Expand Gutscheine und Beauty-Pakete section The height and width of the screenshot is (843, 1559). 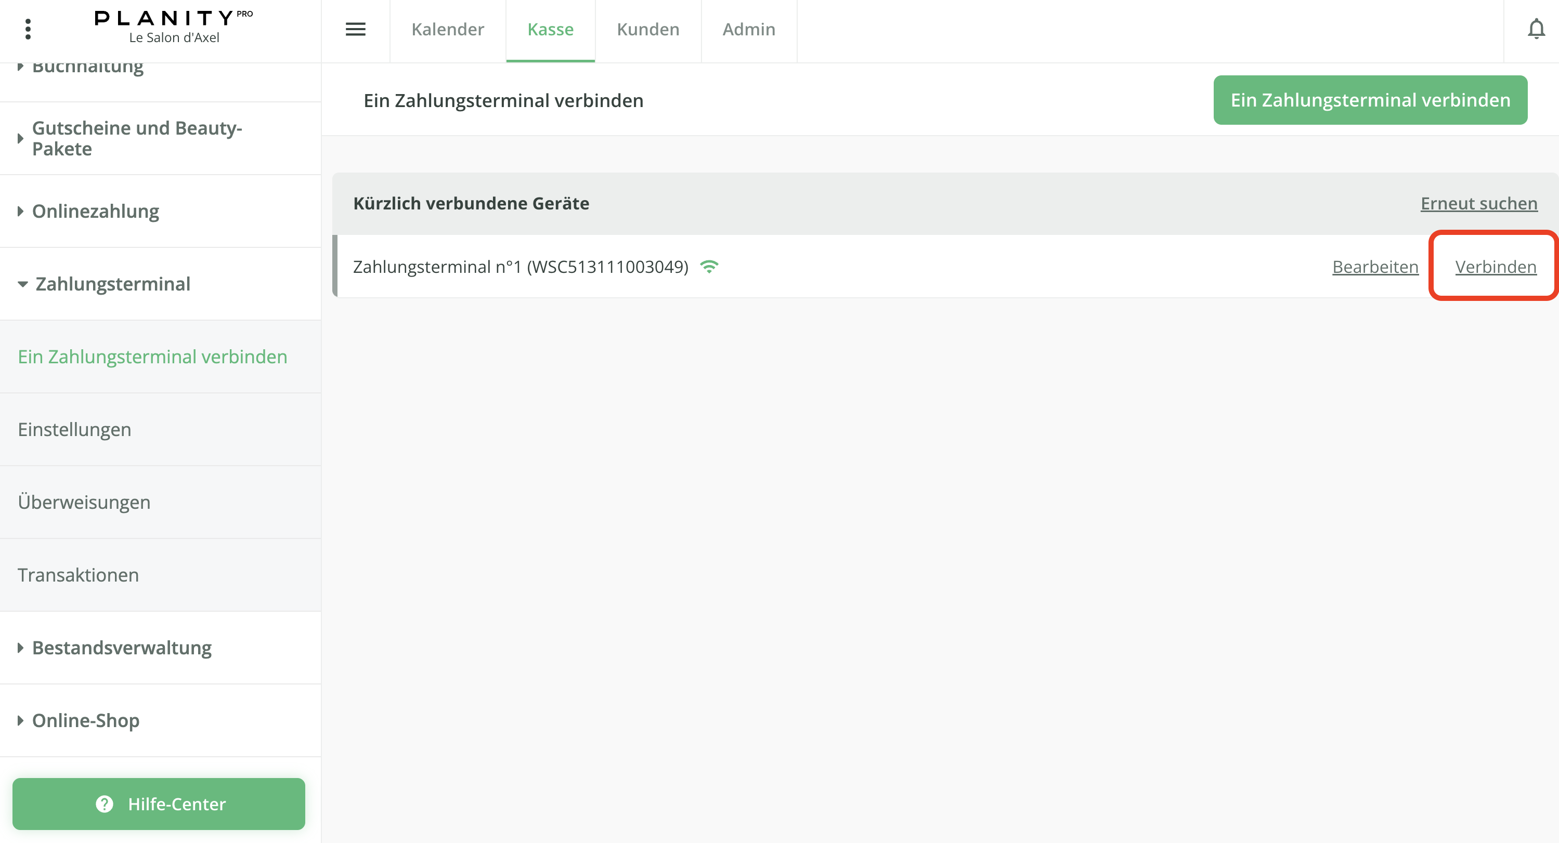click(137, 138)
